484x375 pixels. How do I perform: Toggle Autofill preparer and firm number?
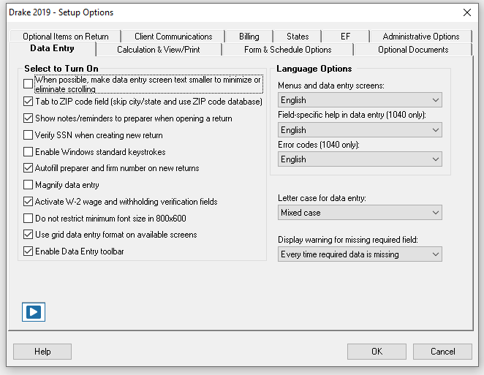pos(28,168)
